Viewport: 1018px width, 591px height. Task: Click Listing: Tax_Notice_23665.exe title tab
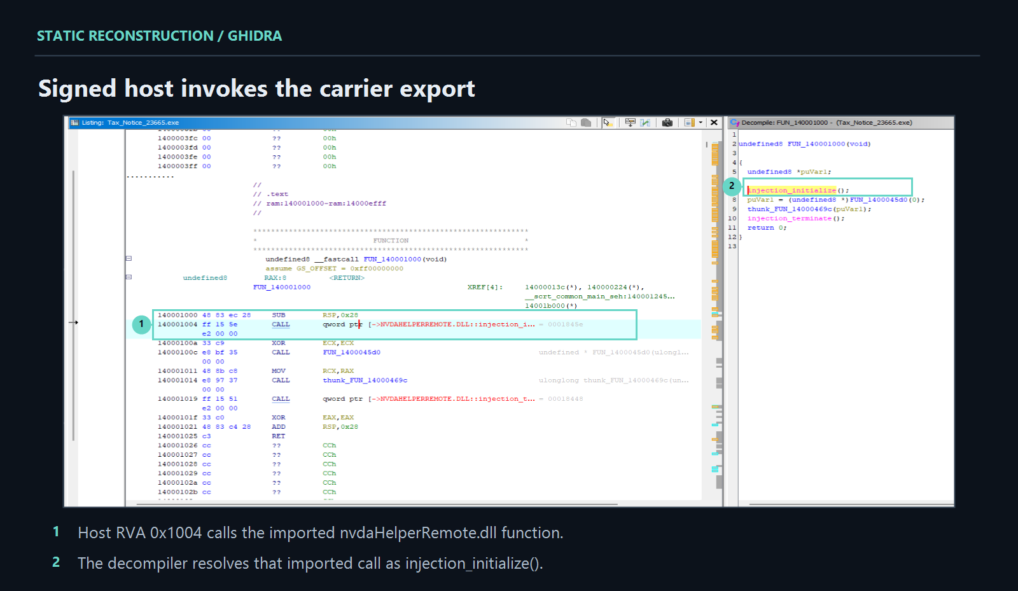[130, 123]
